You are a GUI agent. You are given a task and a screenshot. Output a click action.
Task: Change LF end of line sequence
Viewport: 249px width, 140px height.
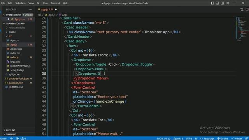click(x=196, y=138)
